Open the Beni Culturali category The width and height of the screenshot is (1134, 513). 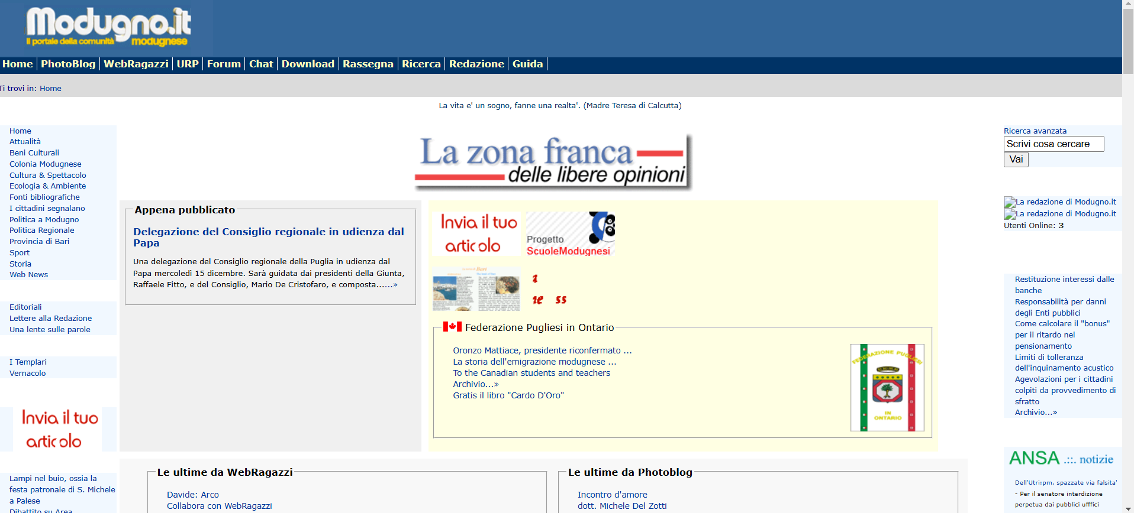pos(34,153)
